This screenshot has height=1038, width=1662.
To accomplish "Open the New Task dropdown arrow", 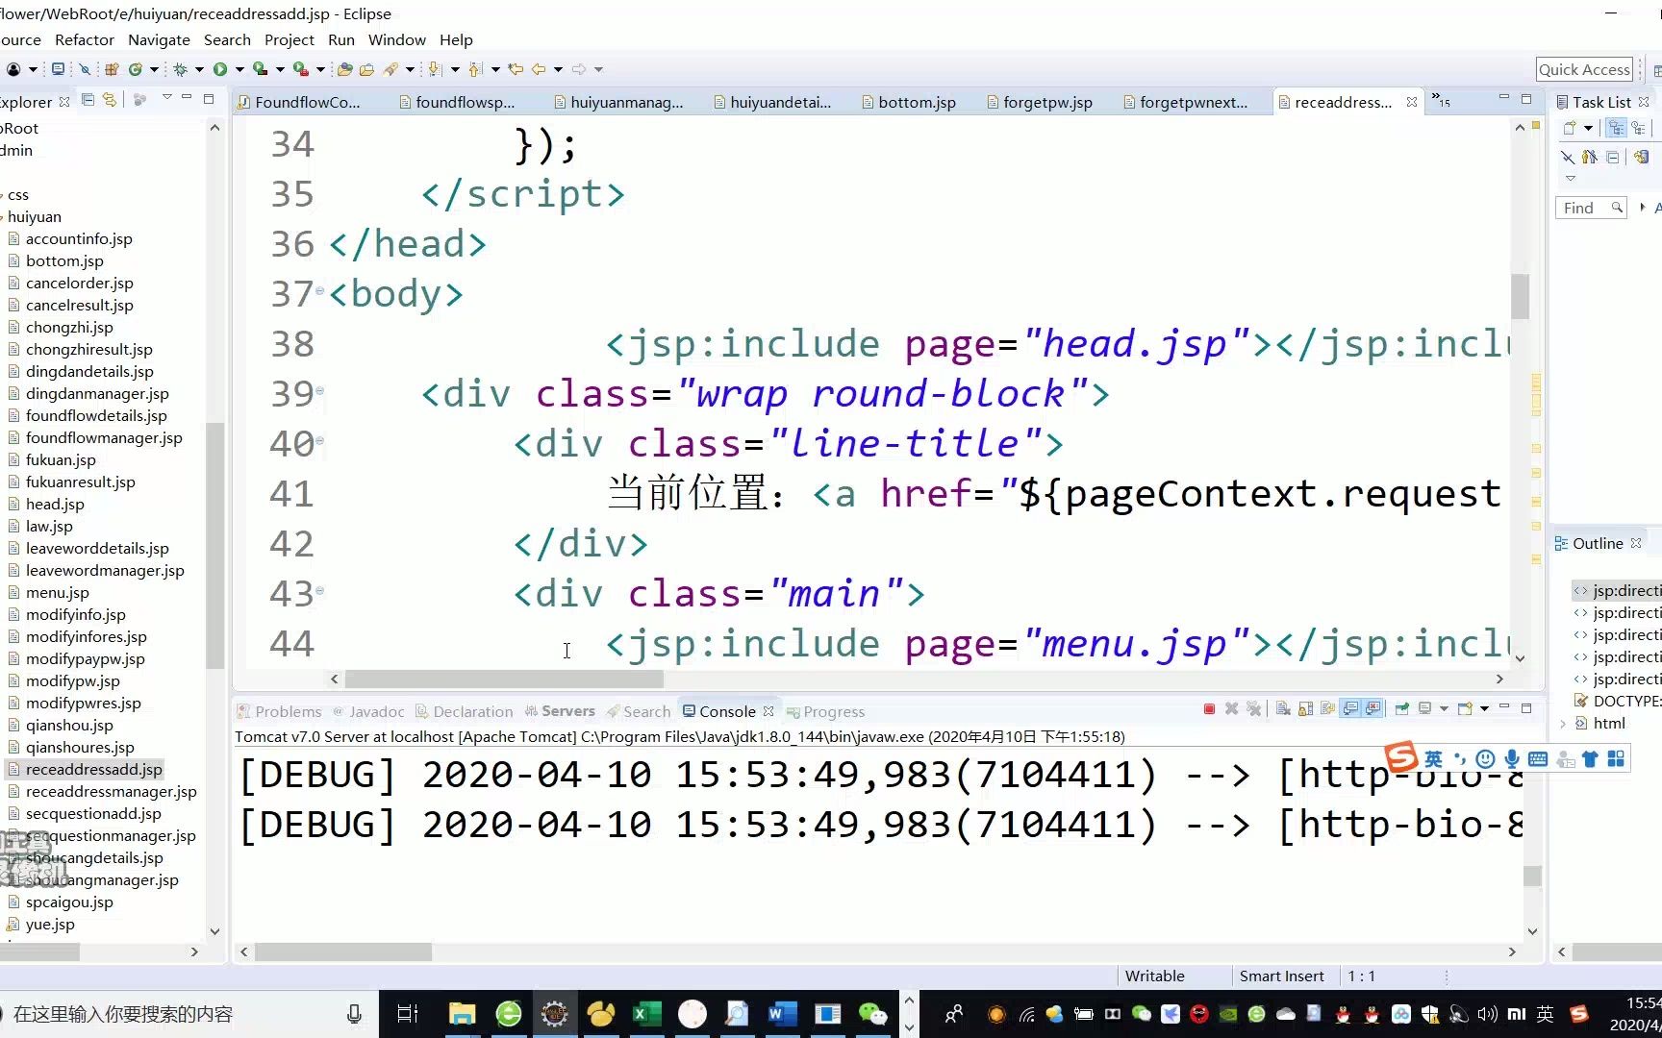I will coord(1589,128).
